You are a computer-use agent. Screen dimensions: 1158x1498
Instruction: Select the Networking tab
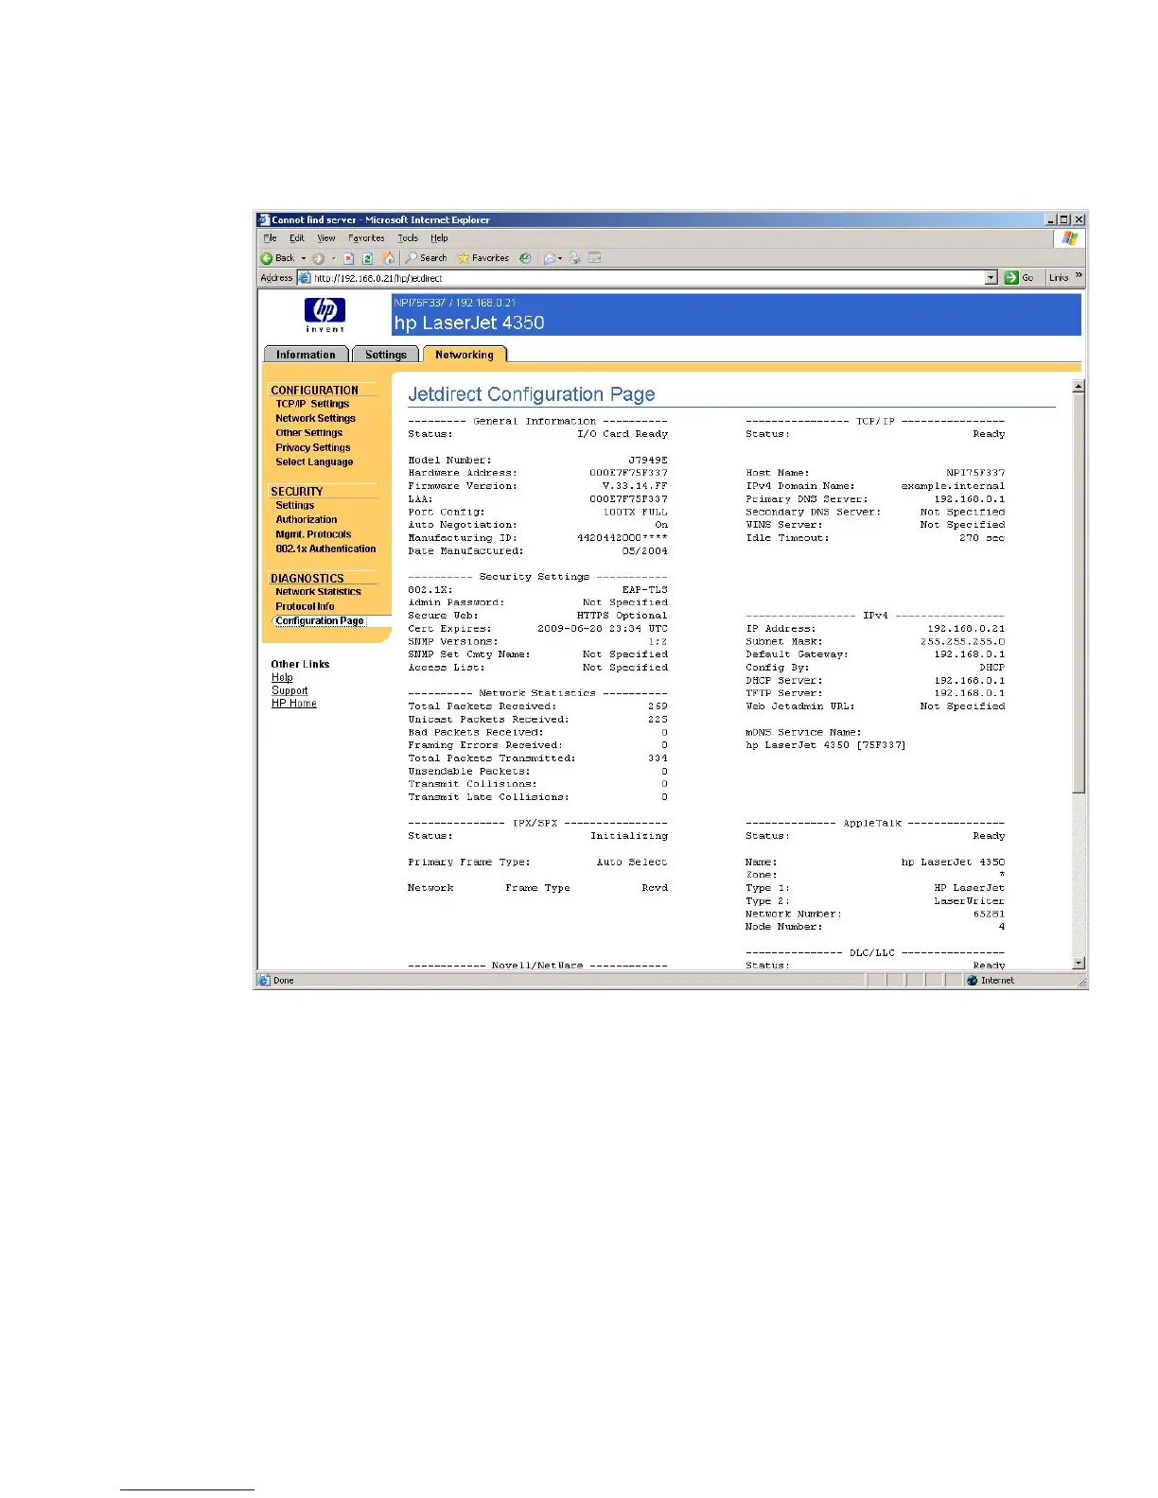point(465,355)
